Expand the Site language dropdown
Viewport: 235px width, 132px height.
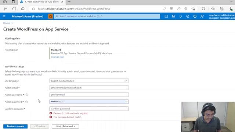point(89,81)
